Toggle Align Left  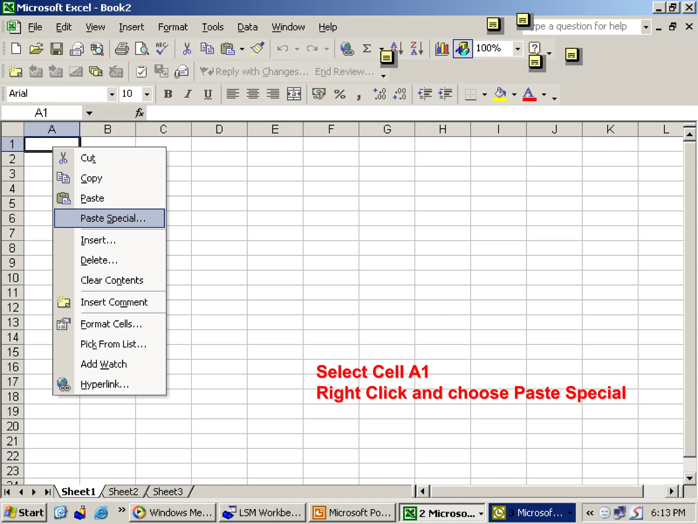point(233,94)
